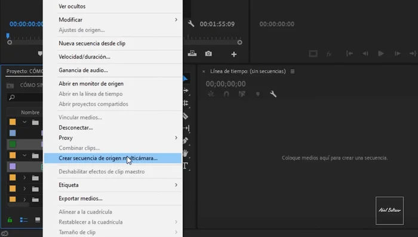Click the Export Frame camera icon

[208, 54]
